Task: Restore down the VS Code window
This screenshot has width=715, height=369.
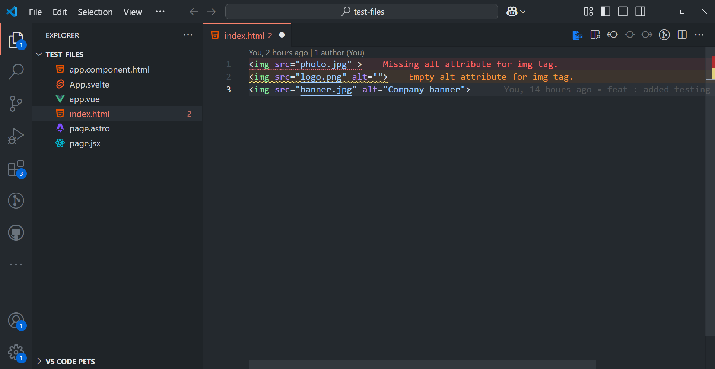Action: [x=683, y=12]
